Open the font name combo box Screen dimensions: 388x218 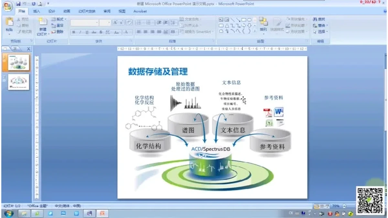coord(85,23)
